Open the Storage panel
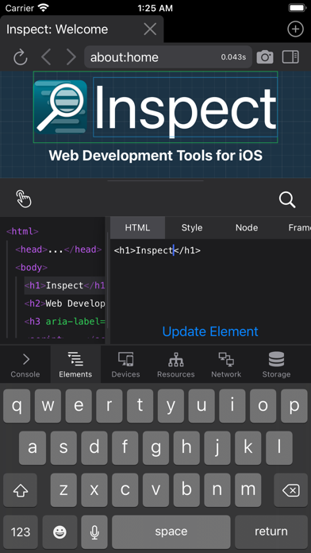The width and height of the screenshot is (311, 553). click(276, 365)
